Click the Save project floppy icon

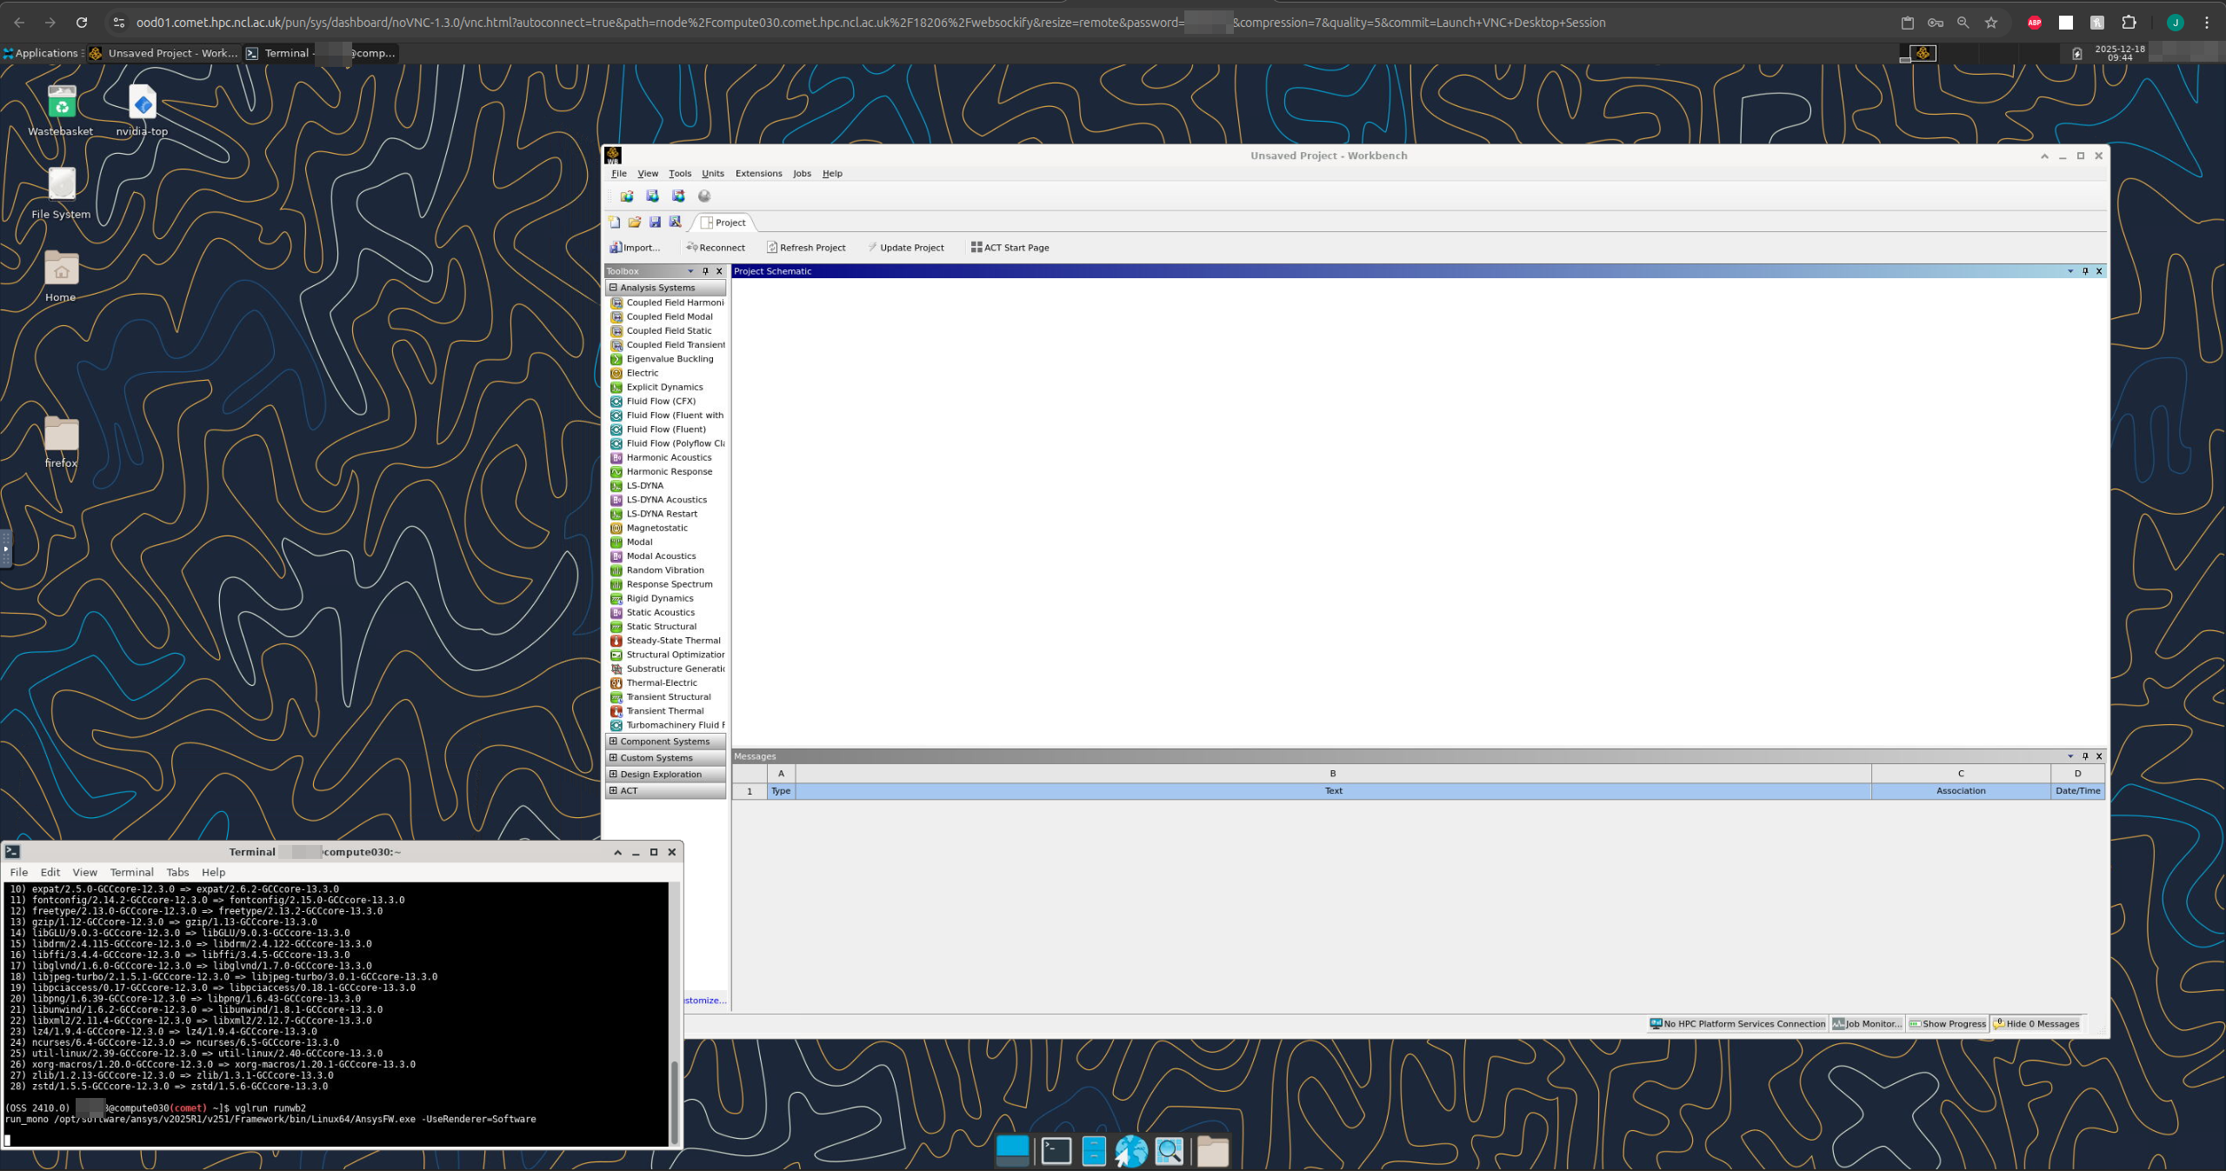(655, 223)
